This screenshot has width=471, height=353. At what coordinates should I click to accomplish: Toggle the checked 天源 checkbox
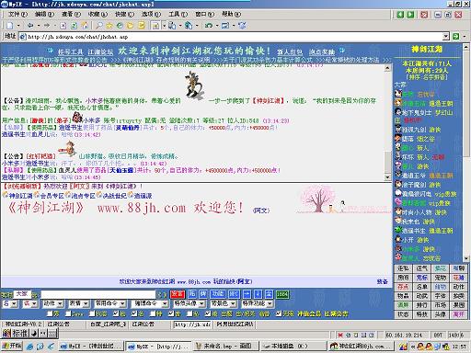[278, 313]
